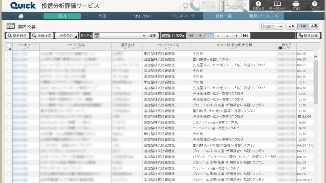Check the row with 国内債券−為替リスクなし
Image resolution: width=326 pixels, height=183 pixels.
pyautogui.click(x=9, y=59)
